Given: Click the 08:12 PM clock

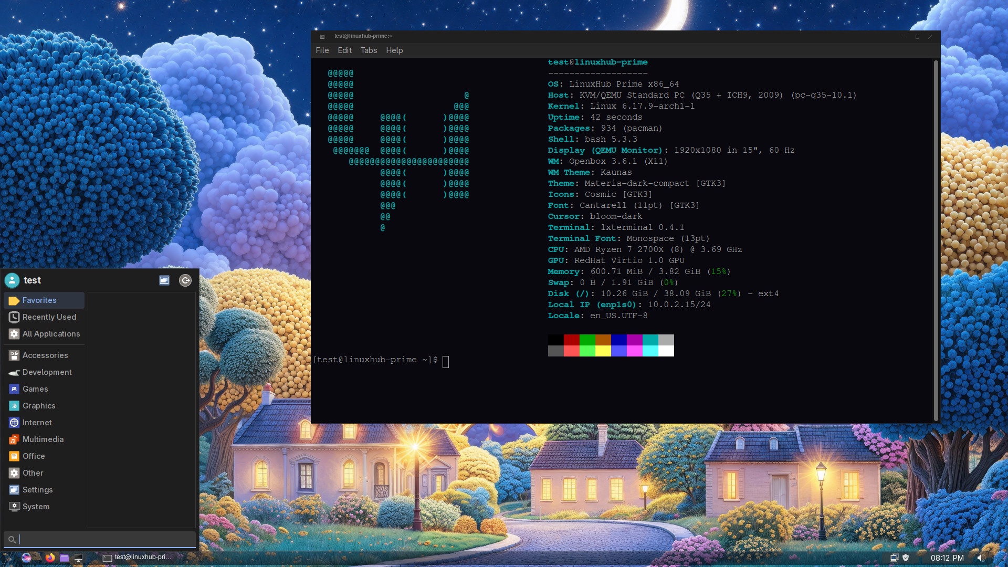Looking at the screenshot, I should tap(947, 558).
